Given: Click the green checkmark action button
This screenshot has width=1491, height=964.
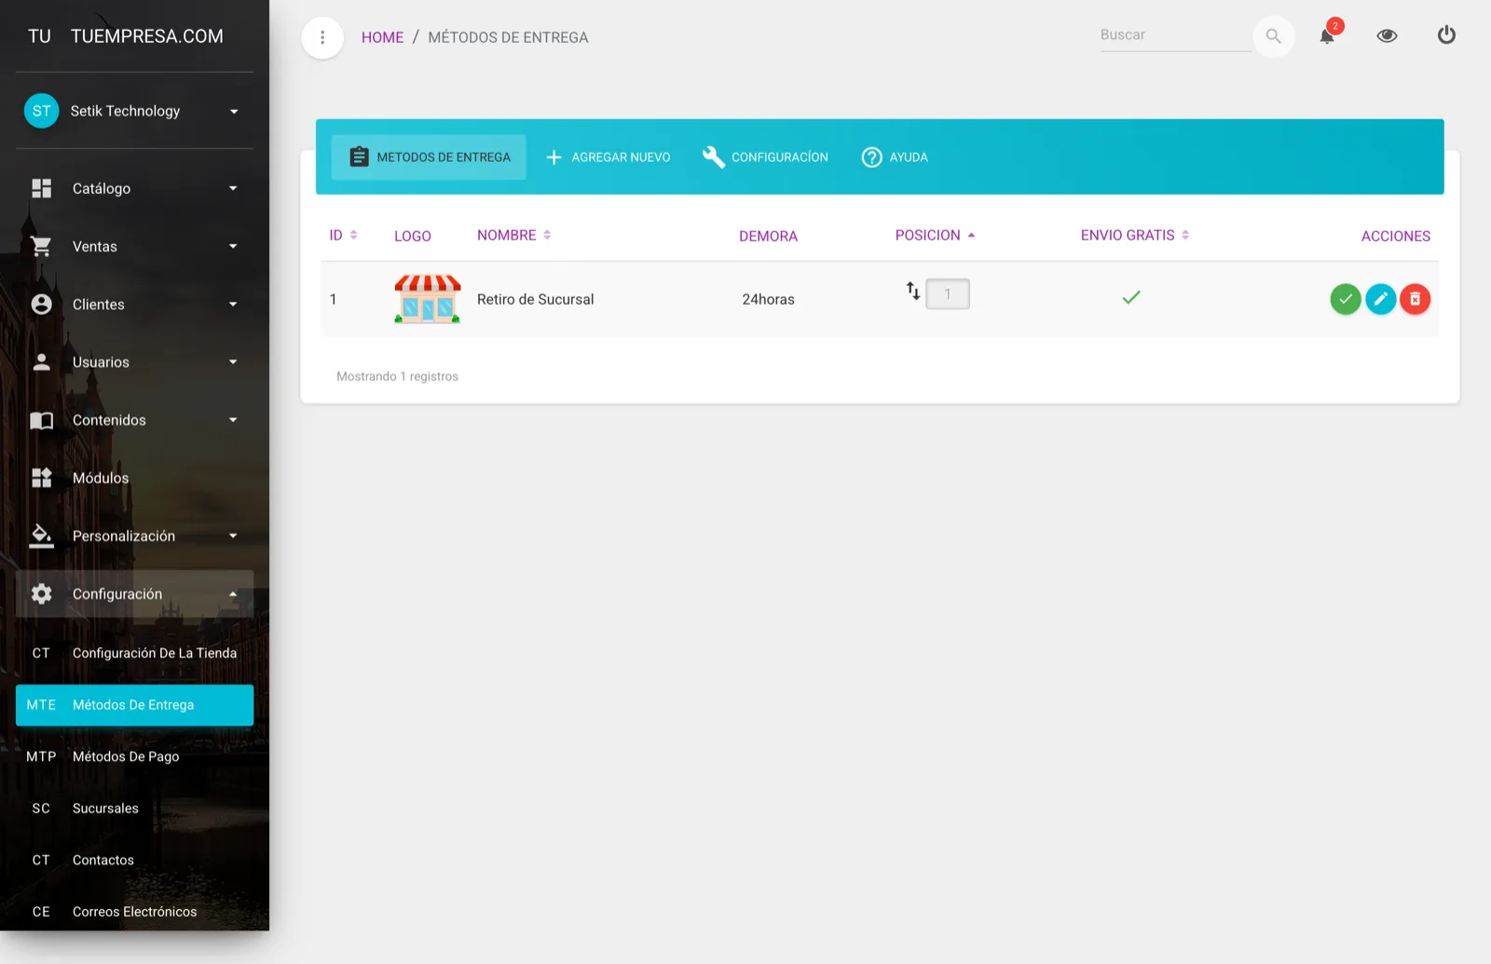Looking at the screenshot, I should [1345, 299].
